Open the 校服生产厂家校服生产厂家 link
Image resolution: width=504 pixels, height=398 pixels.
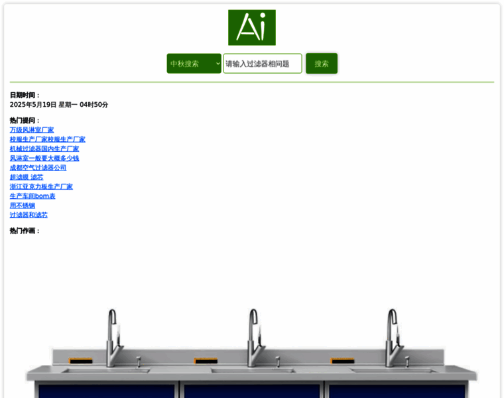[x=47, y=139]
